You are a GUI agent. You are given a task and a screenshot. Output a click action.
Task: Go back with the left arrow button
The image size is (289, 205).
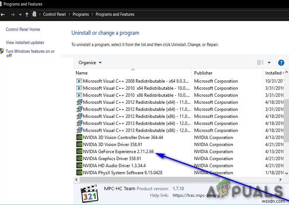[x=3, y=14]
